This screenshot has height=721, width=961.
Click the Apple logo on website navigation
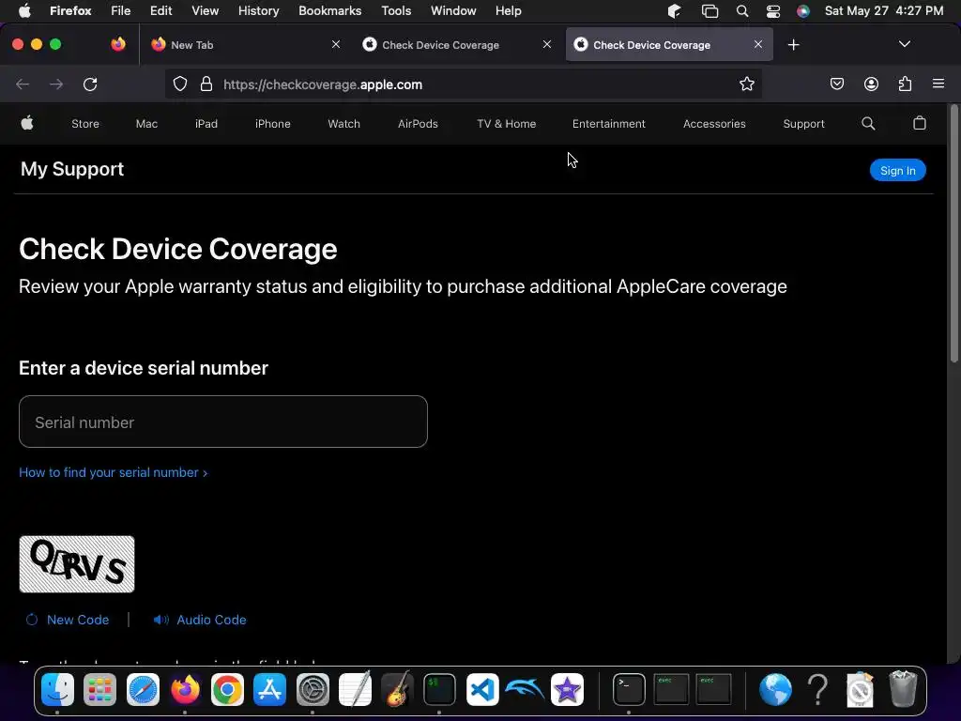pyautogui.click(x=27, y=123)
